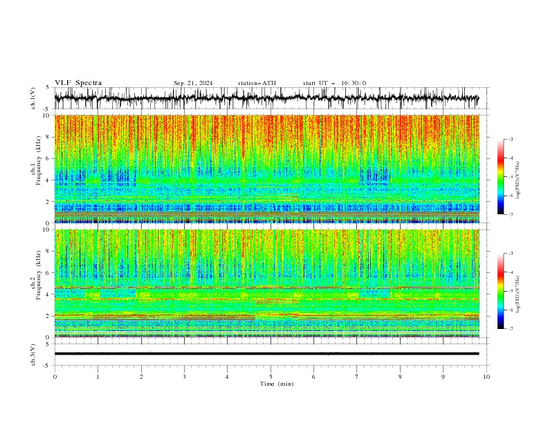Click time axis tick label "4"
The width and height of the screenshot is (548, 423).
(227, 377)
